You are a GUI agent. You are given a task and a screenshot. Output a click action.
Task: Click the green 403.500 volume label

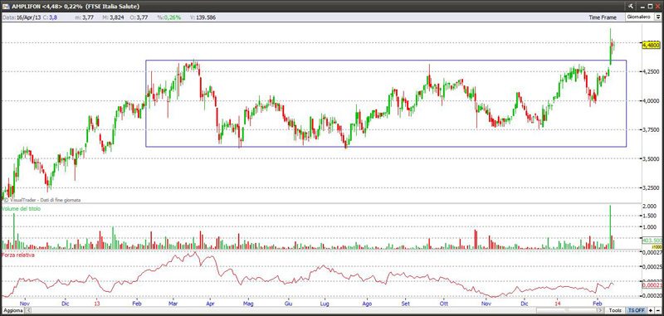(652, 240)
